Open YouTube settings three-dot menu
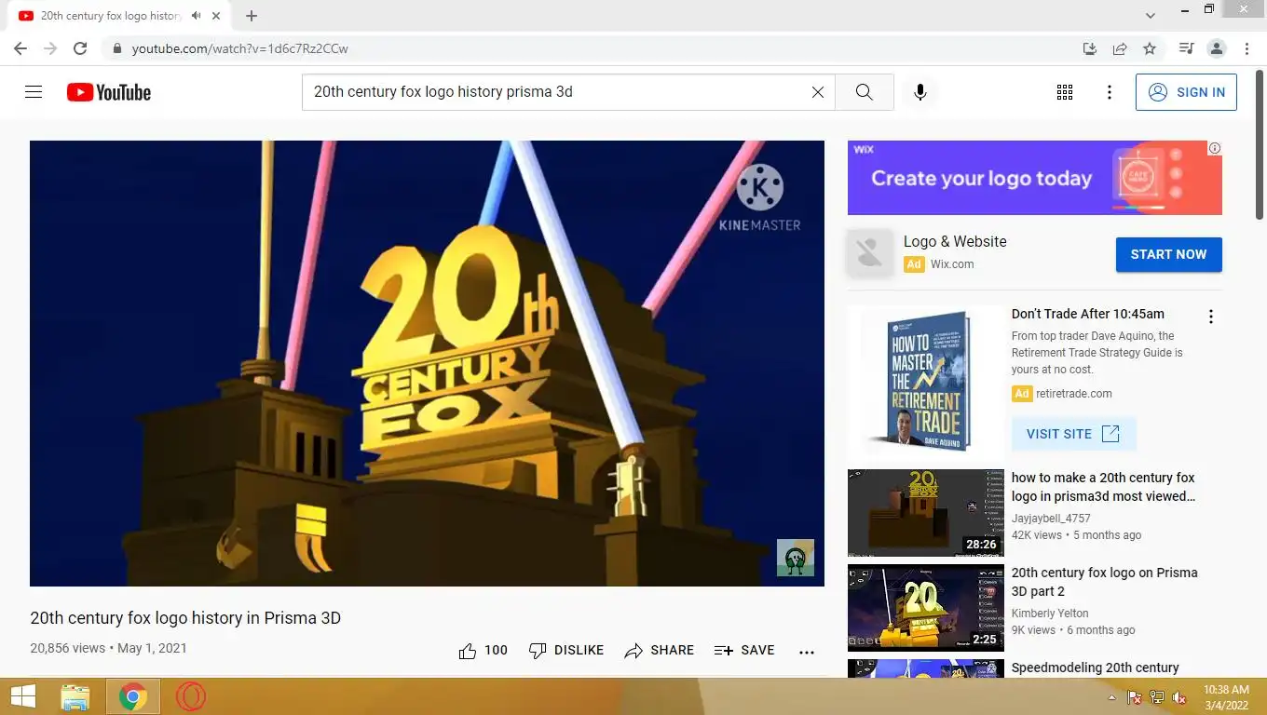The width and height of the screenshot is (1267, 715). pos(1110,92)
